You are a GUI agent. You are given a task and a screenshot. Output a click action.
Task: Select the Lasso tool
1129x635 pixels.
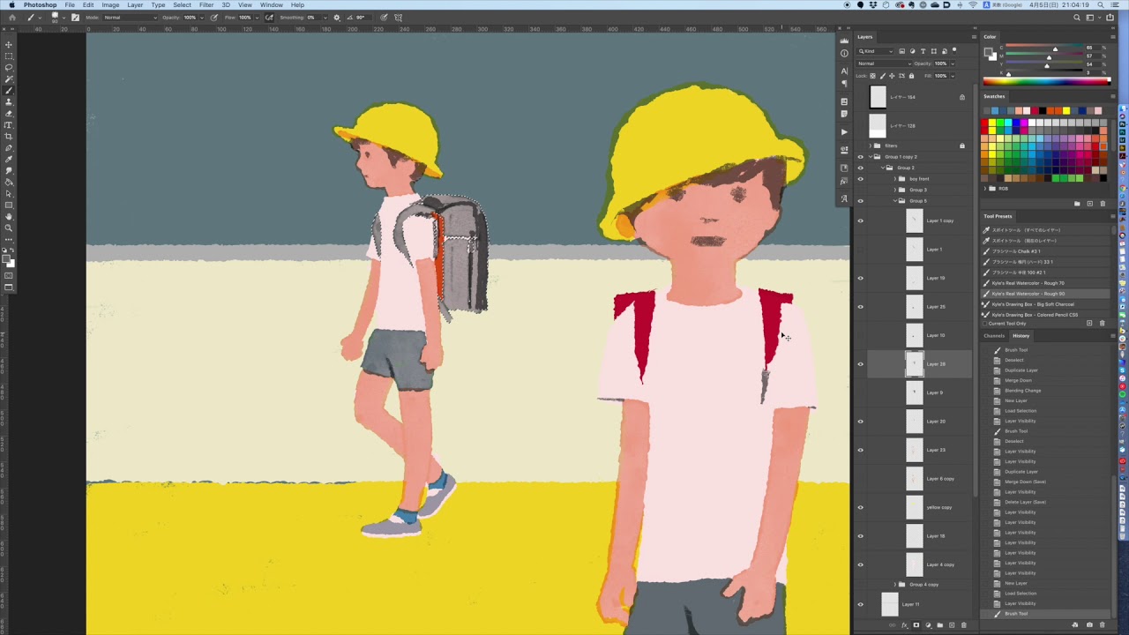[9, 68]
